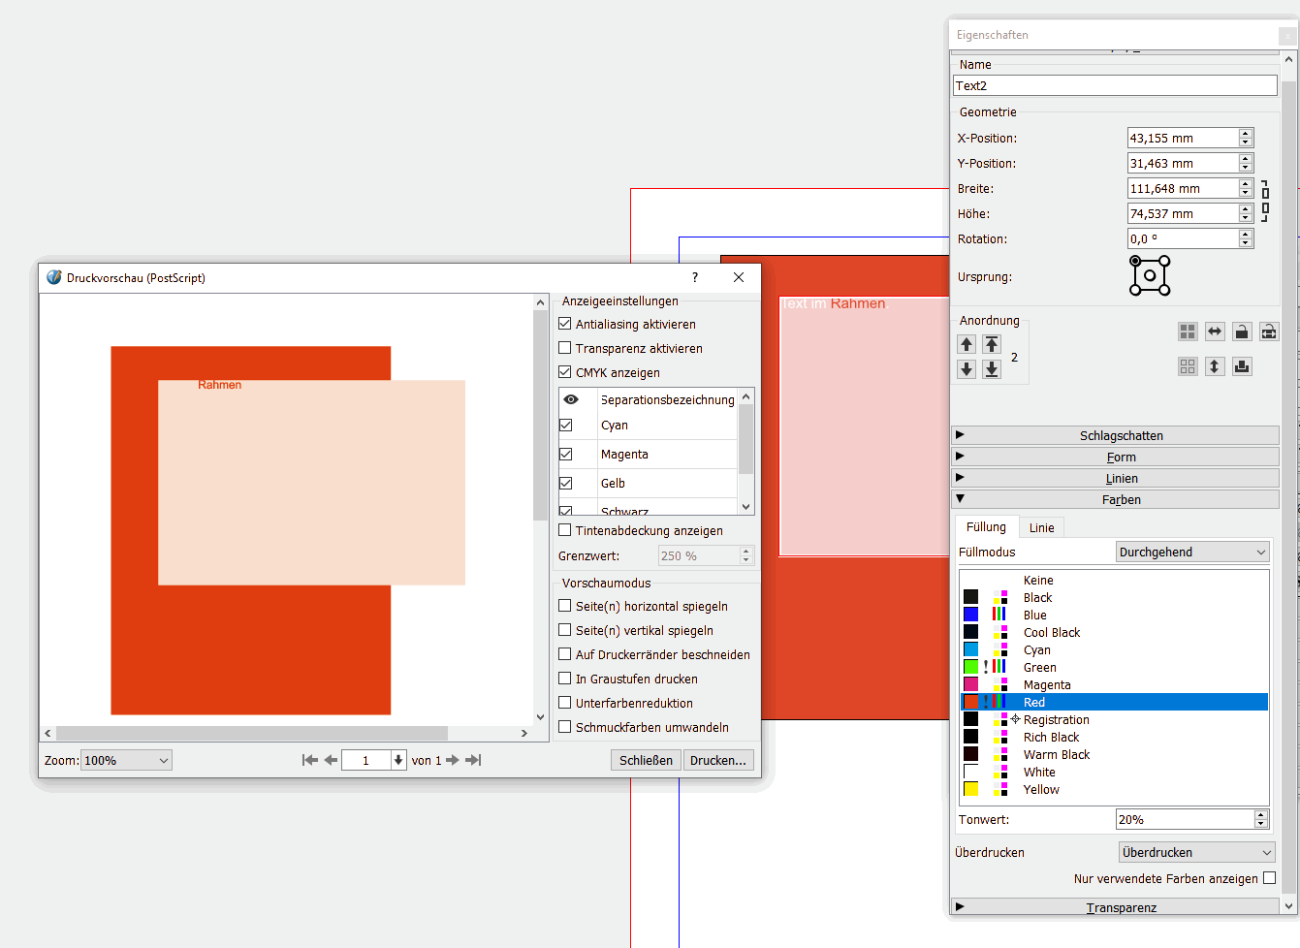Select the Yellow color swatch
Image resolution: width=1300 pixels, height=948 pixels.
pyautogui.click(x=1041, y=790)
